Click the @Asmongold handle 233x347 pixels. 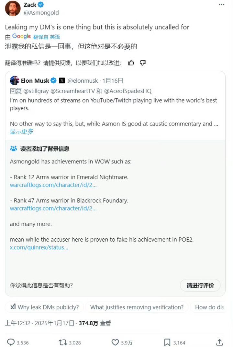point(41,13)
